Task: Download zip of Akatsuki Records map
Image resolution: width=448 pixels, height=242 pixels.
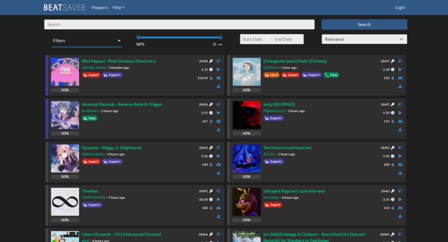Action: [219, 129]
